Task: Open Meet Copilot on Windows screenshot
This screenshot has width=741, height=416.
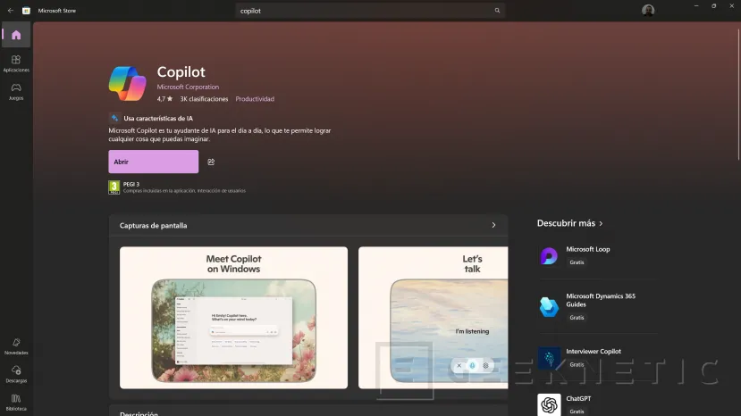Action: pos(233,317)
